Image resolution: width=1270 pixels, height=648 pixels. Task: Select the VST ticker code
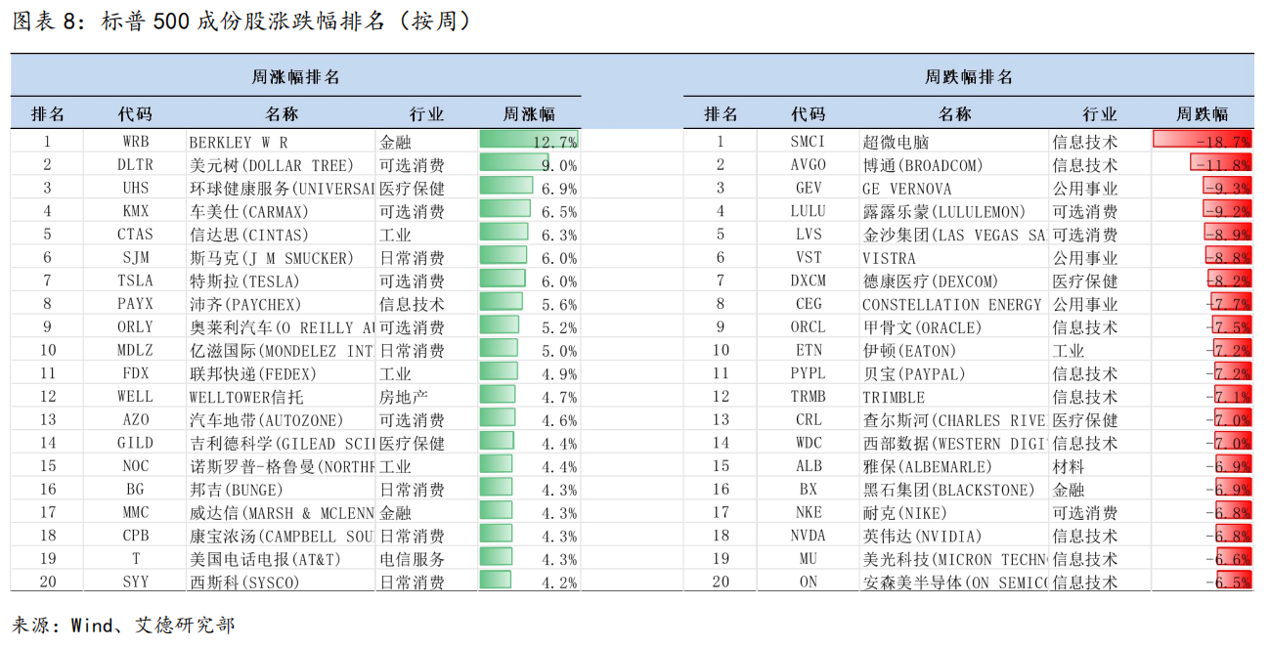[x=809, y=258]
